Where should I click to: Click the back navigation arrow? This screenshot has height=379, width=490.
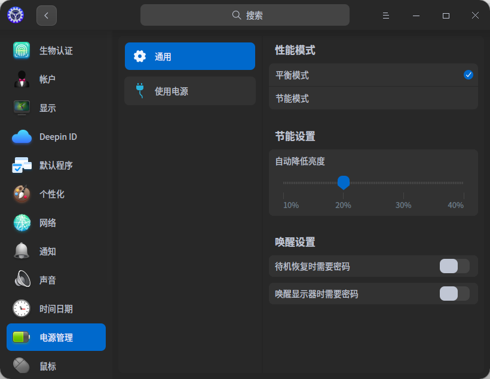(46, 15)
